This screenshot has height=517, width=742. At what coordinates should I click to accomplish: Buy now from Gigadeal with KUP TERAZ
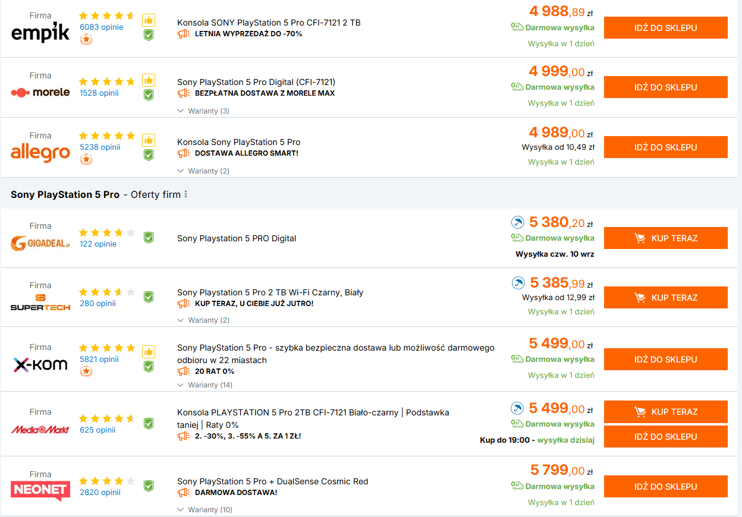pyautogui.click(x=666, y=238)
